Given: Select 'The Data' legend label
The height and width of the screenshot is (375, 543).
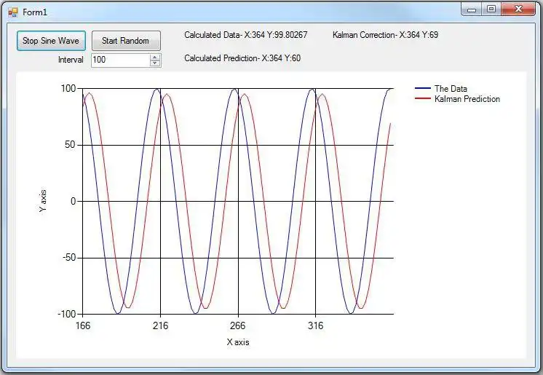Looking at the screenshot, I should (x=451, y=89).
